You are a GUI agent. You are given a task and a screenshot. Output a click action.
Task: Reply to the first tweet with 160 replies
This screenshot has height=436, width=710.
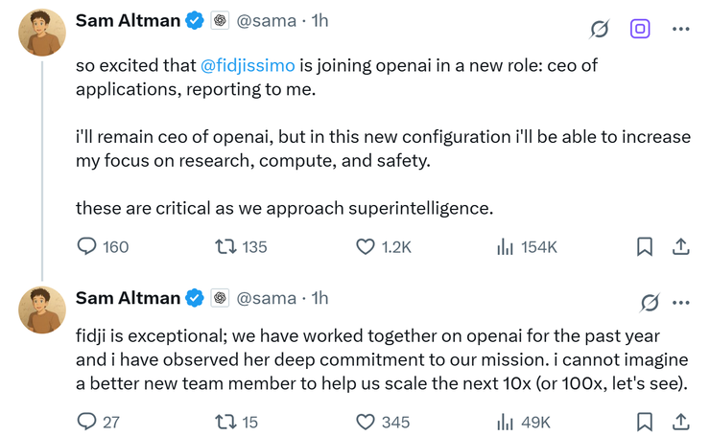87,247
